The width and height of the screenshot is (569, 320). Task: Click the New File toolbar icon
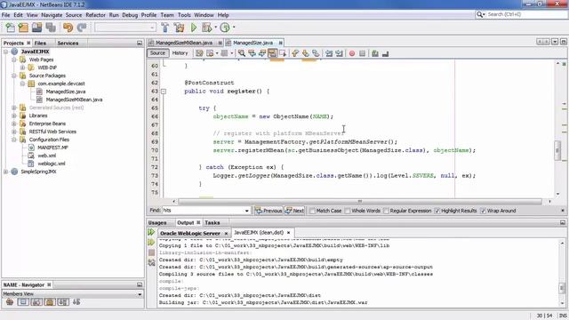pos(10,28)
